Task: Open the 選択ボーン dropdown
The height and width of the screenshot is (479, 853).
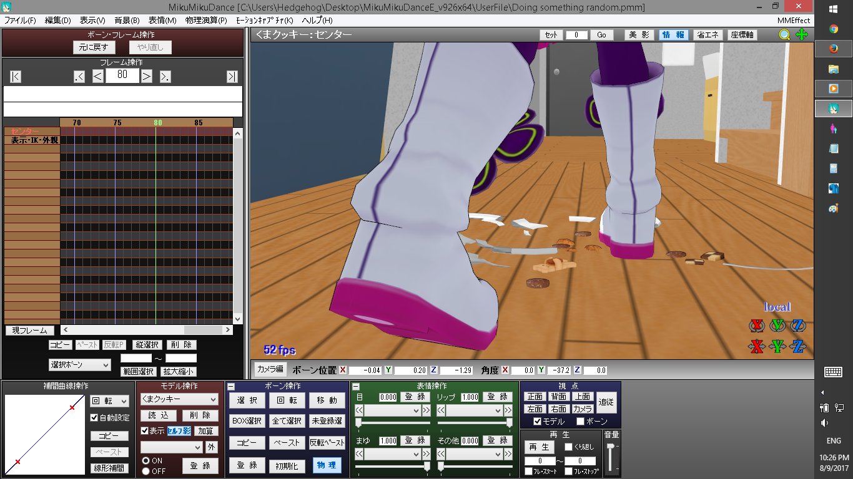Action: (x=79, y=365)
